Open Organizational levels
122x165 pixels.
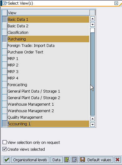pyautogui.click(x=30, y=160)
